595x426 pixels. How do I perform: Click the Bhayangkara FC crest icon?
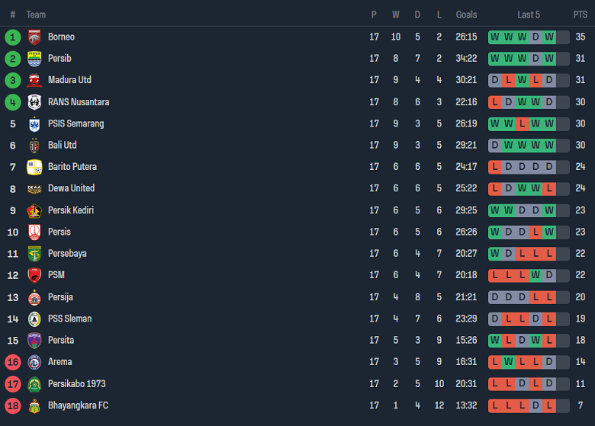click(x=34, y=405)
